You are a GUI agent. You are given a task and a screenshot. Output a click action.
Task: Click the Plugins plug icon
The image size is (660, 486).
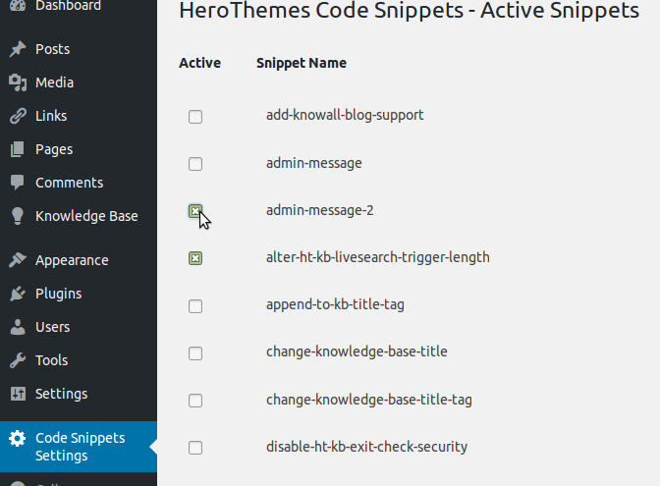(x=18, y=294)
